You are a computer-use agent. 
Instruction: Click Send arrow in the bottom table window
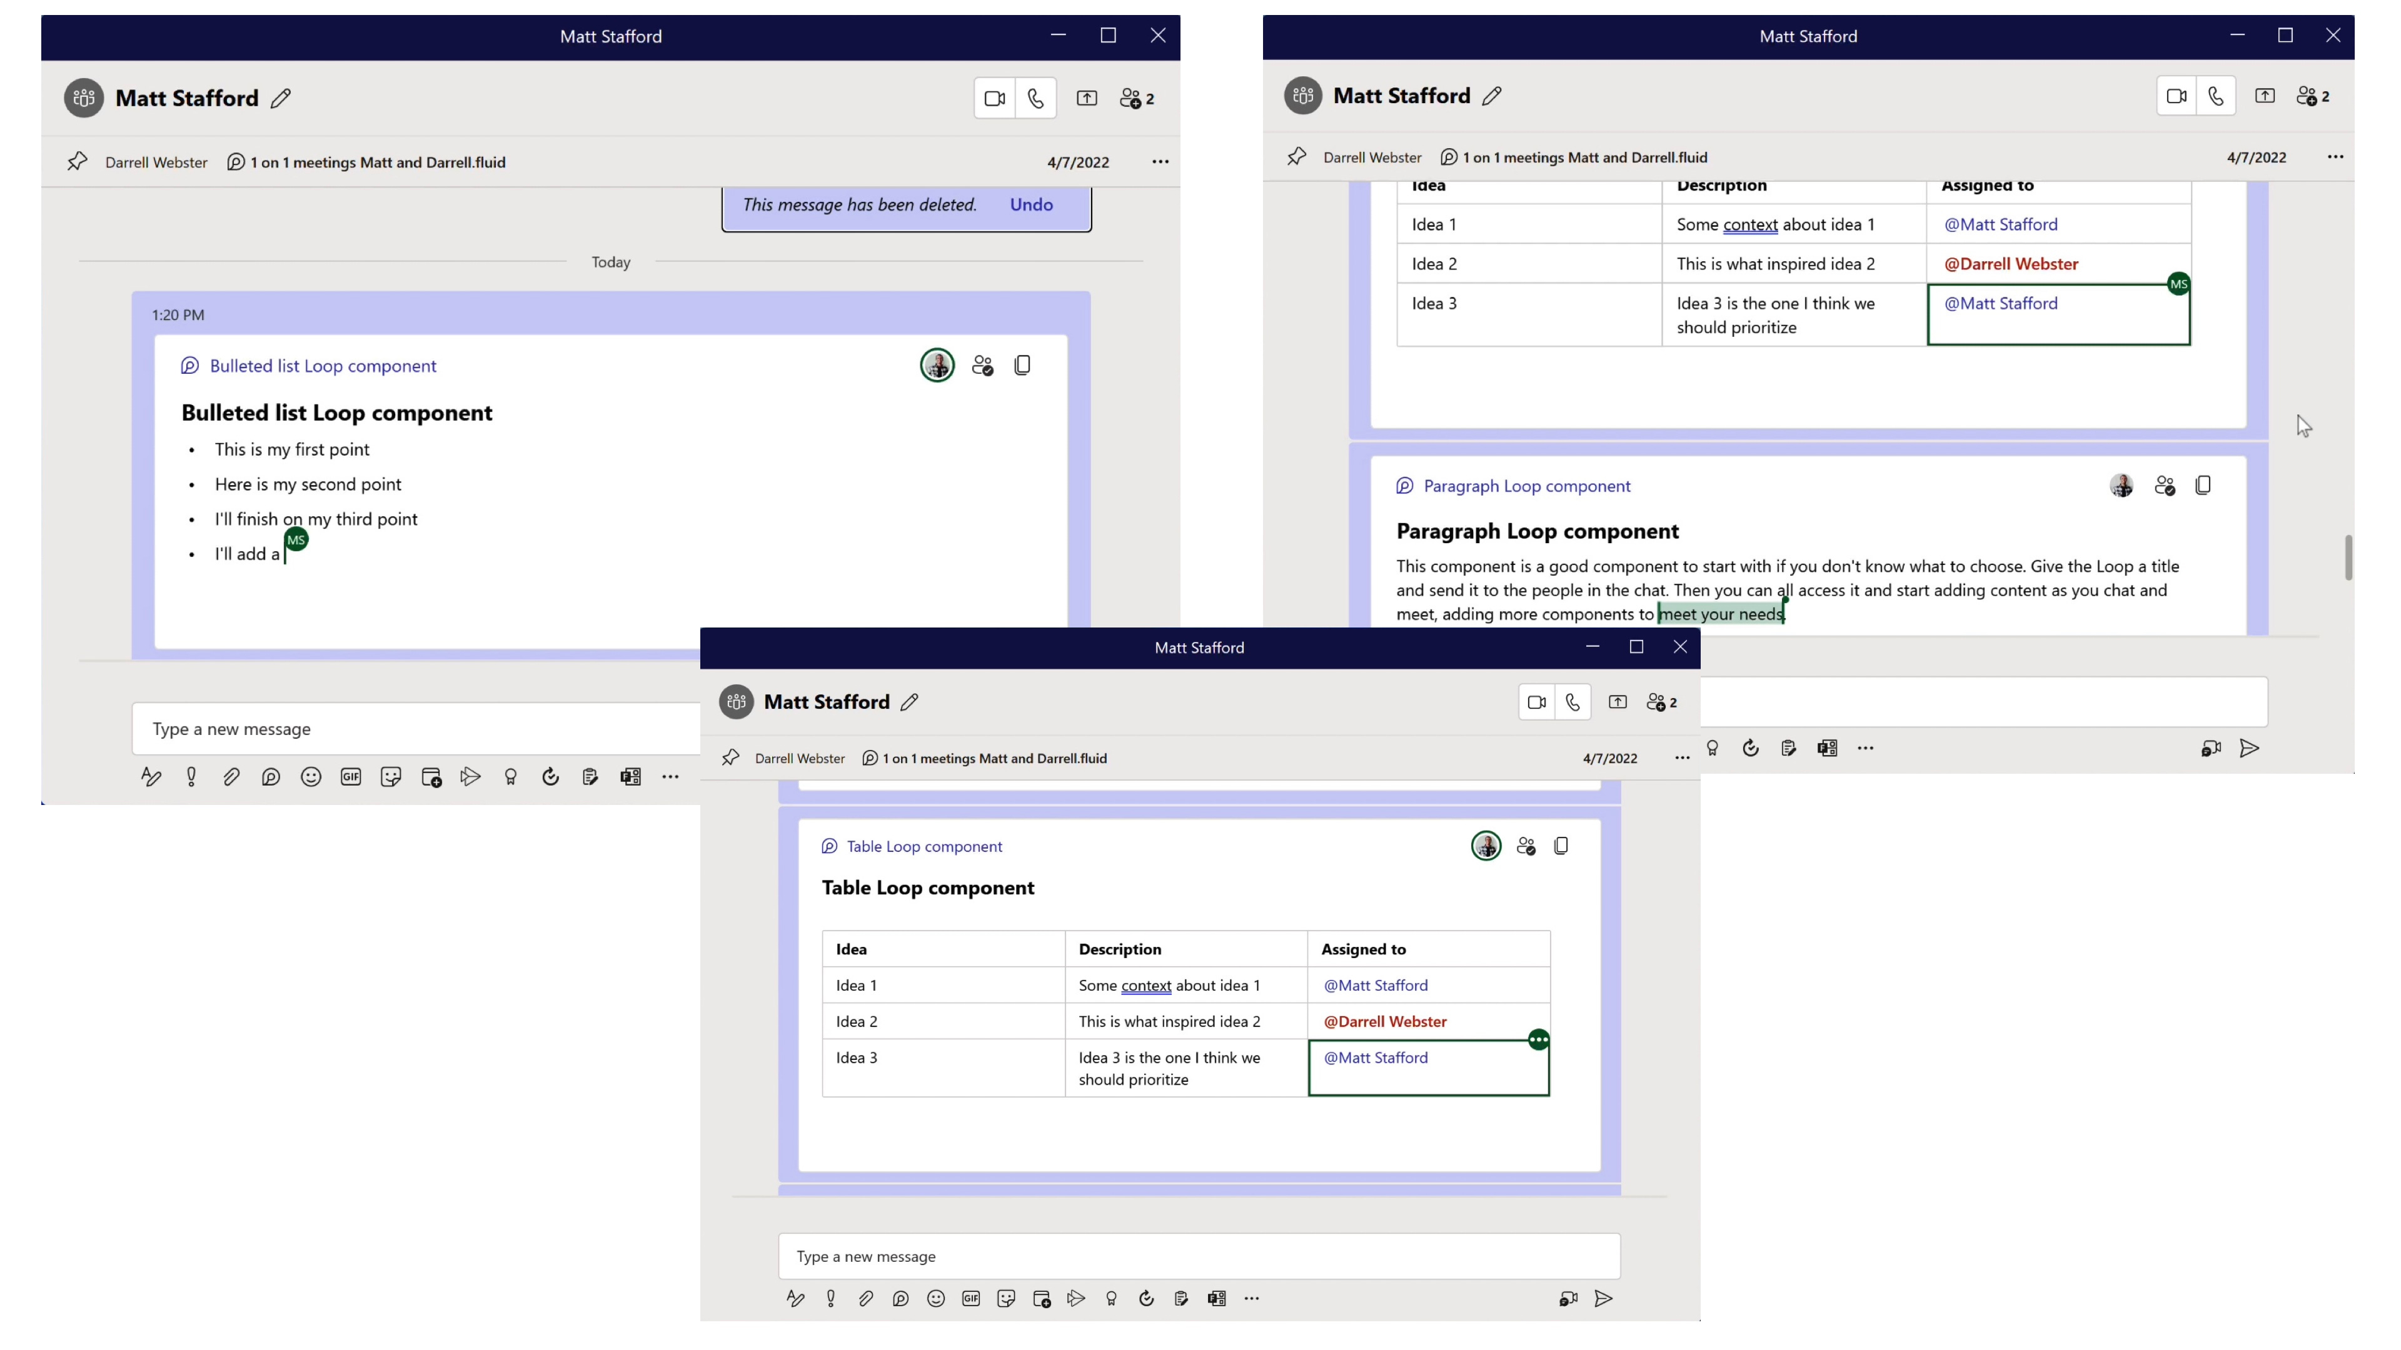point(1603,1299)
